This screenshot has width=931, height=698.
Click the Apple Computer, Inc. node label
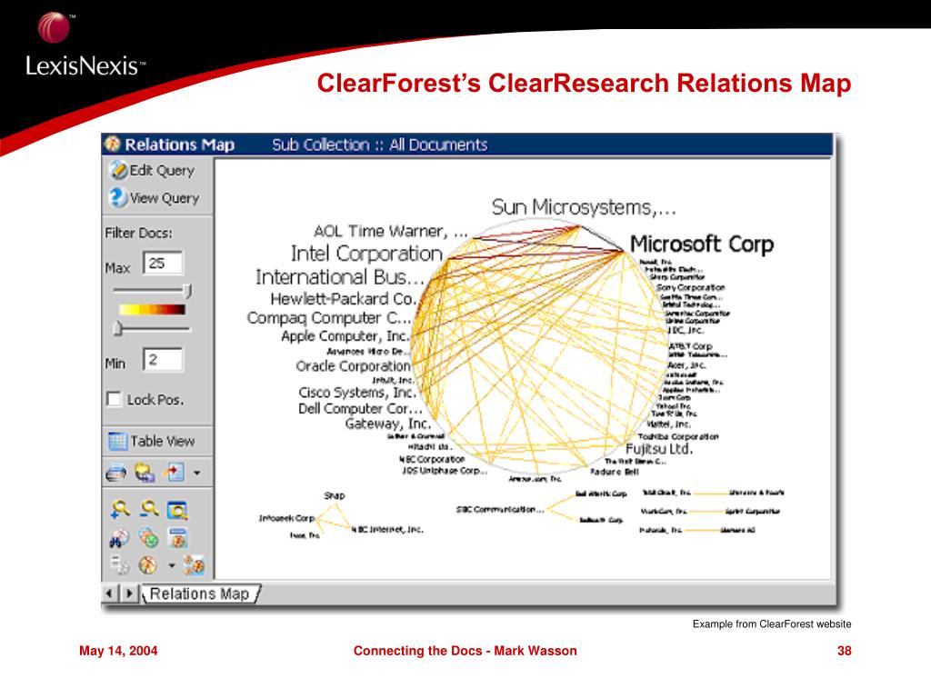tap(346, 336)
